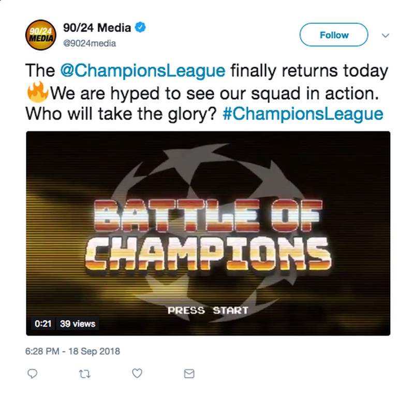Click PRESS START text in video

pyautogui.click(x=208, y=310)
